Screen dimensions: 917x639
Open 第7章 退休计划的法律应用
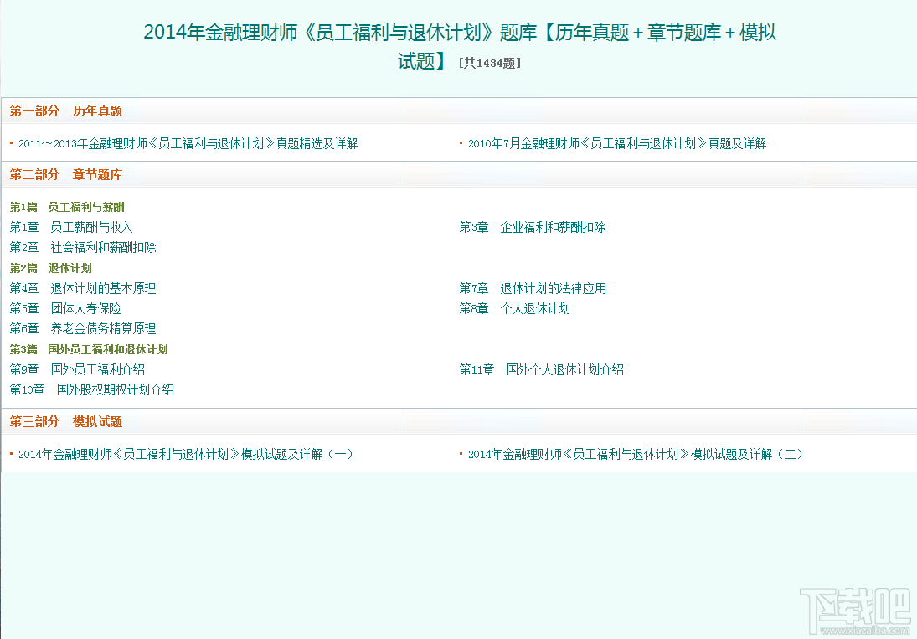pyautogui.click(x=532, y=288)
